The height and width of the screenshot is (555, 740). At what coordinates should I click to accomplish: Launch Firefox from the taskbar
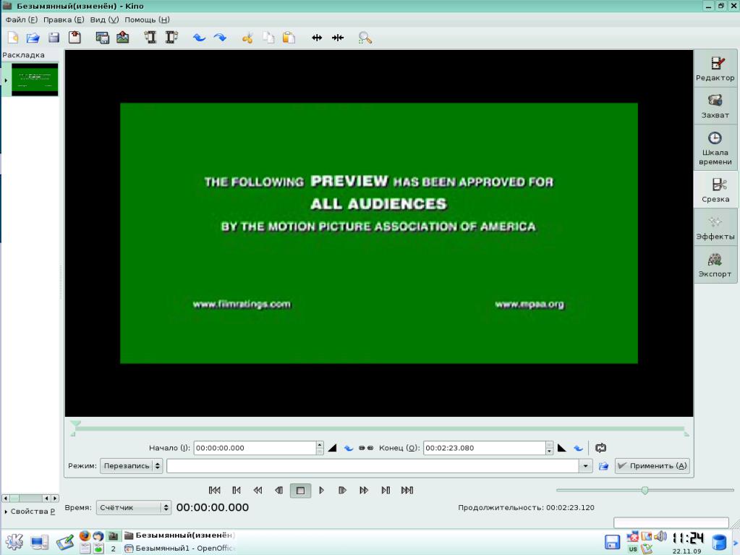85,535
